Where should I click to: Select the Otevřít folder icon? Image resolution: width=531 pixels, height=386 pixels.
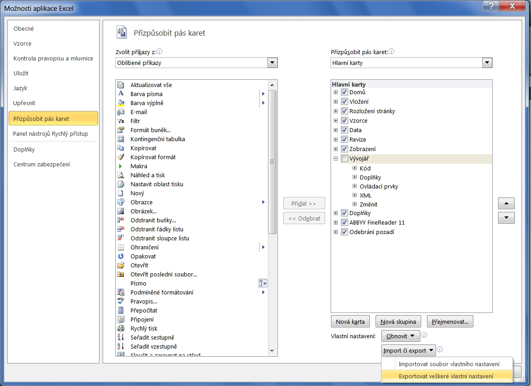[121, 265]
